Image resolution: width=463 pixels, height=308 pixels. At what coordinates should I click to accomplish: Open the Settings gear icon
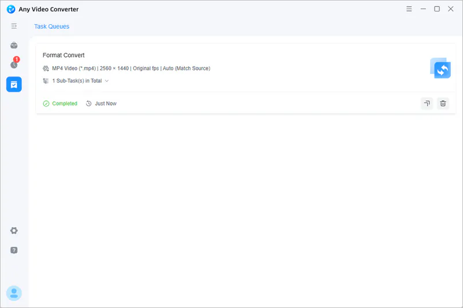(14, 230)
